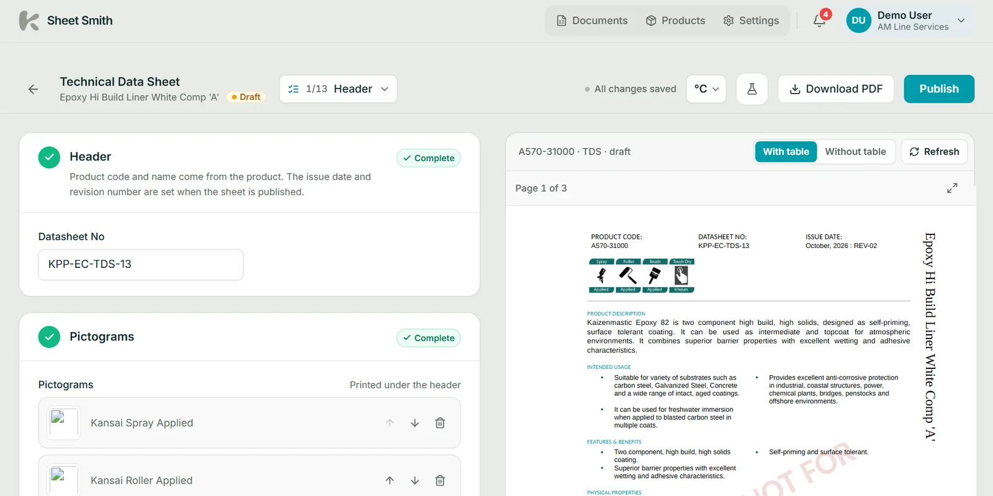This screenshot has height=496, width=993.
Task: Click the Printed under the header note
Action: pos(405,385)
